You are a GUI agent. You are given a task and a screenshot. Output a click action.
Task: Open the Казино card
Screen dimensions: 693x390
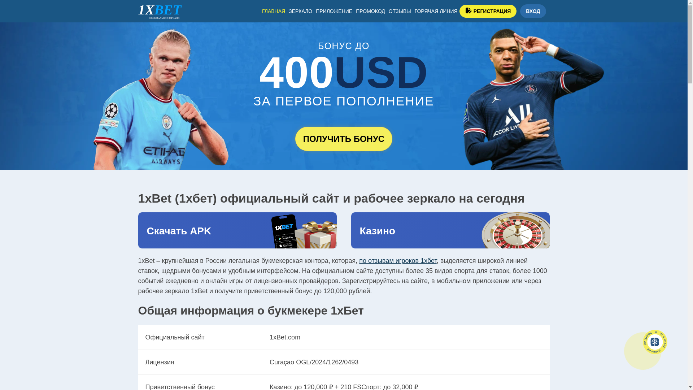pyautogui.click(x=450, y=230)
